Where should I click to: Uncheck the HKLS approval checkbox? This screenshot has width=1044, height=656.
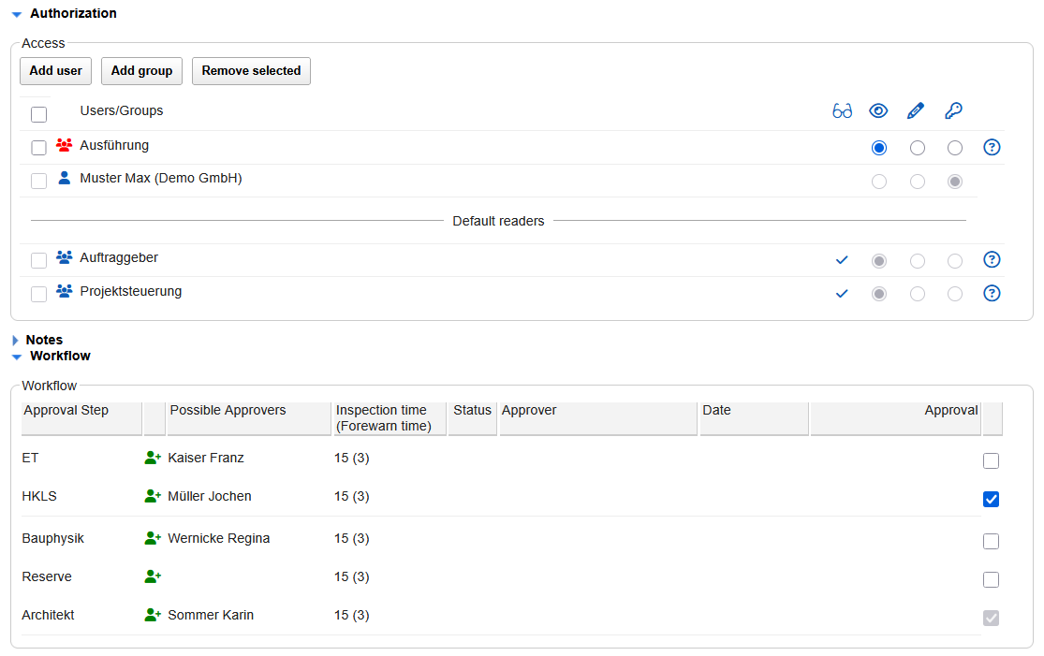tap(991, 499)
